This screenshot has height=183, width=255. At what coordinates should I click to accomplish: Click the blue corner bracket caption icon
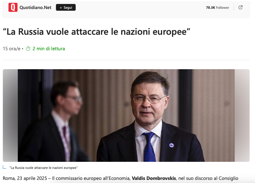click(5, 167)
